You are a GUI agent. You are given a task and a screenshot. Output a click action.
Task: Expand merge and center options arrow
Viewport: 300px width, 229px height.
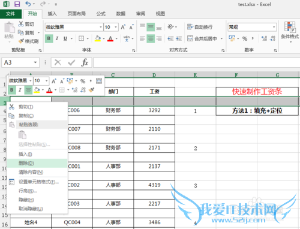tap(221, 38)
